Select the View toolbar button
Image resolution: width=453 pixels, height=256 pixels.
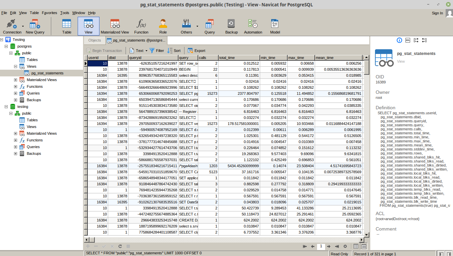point(88,26)
